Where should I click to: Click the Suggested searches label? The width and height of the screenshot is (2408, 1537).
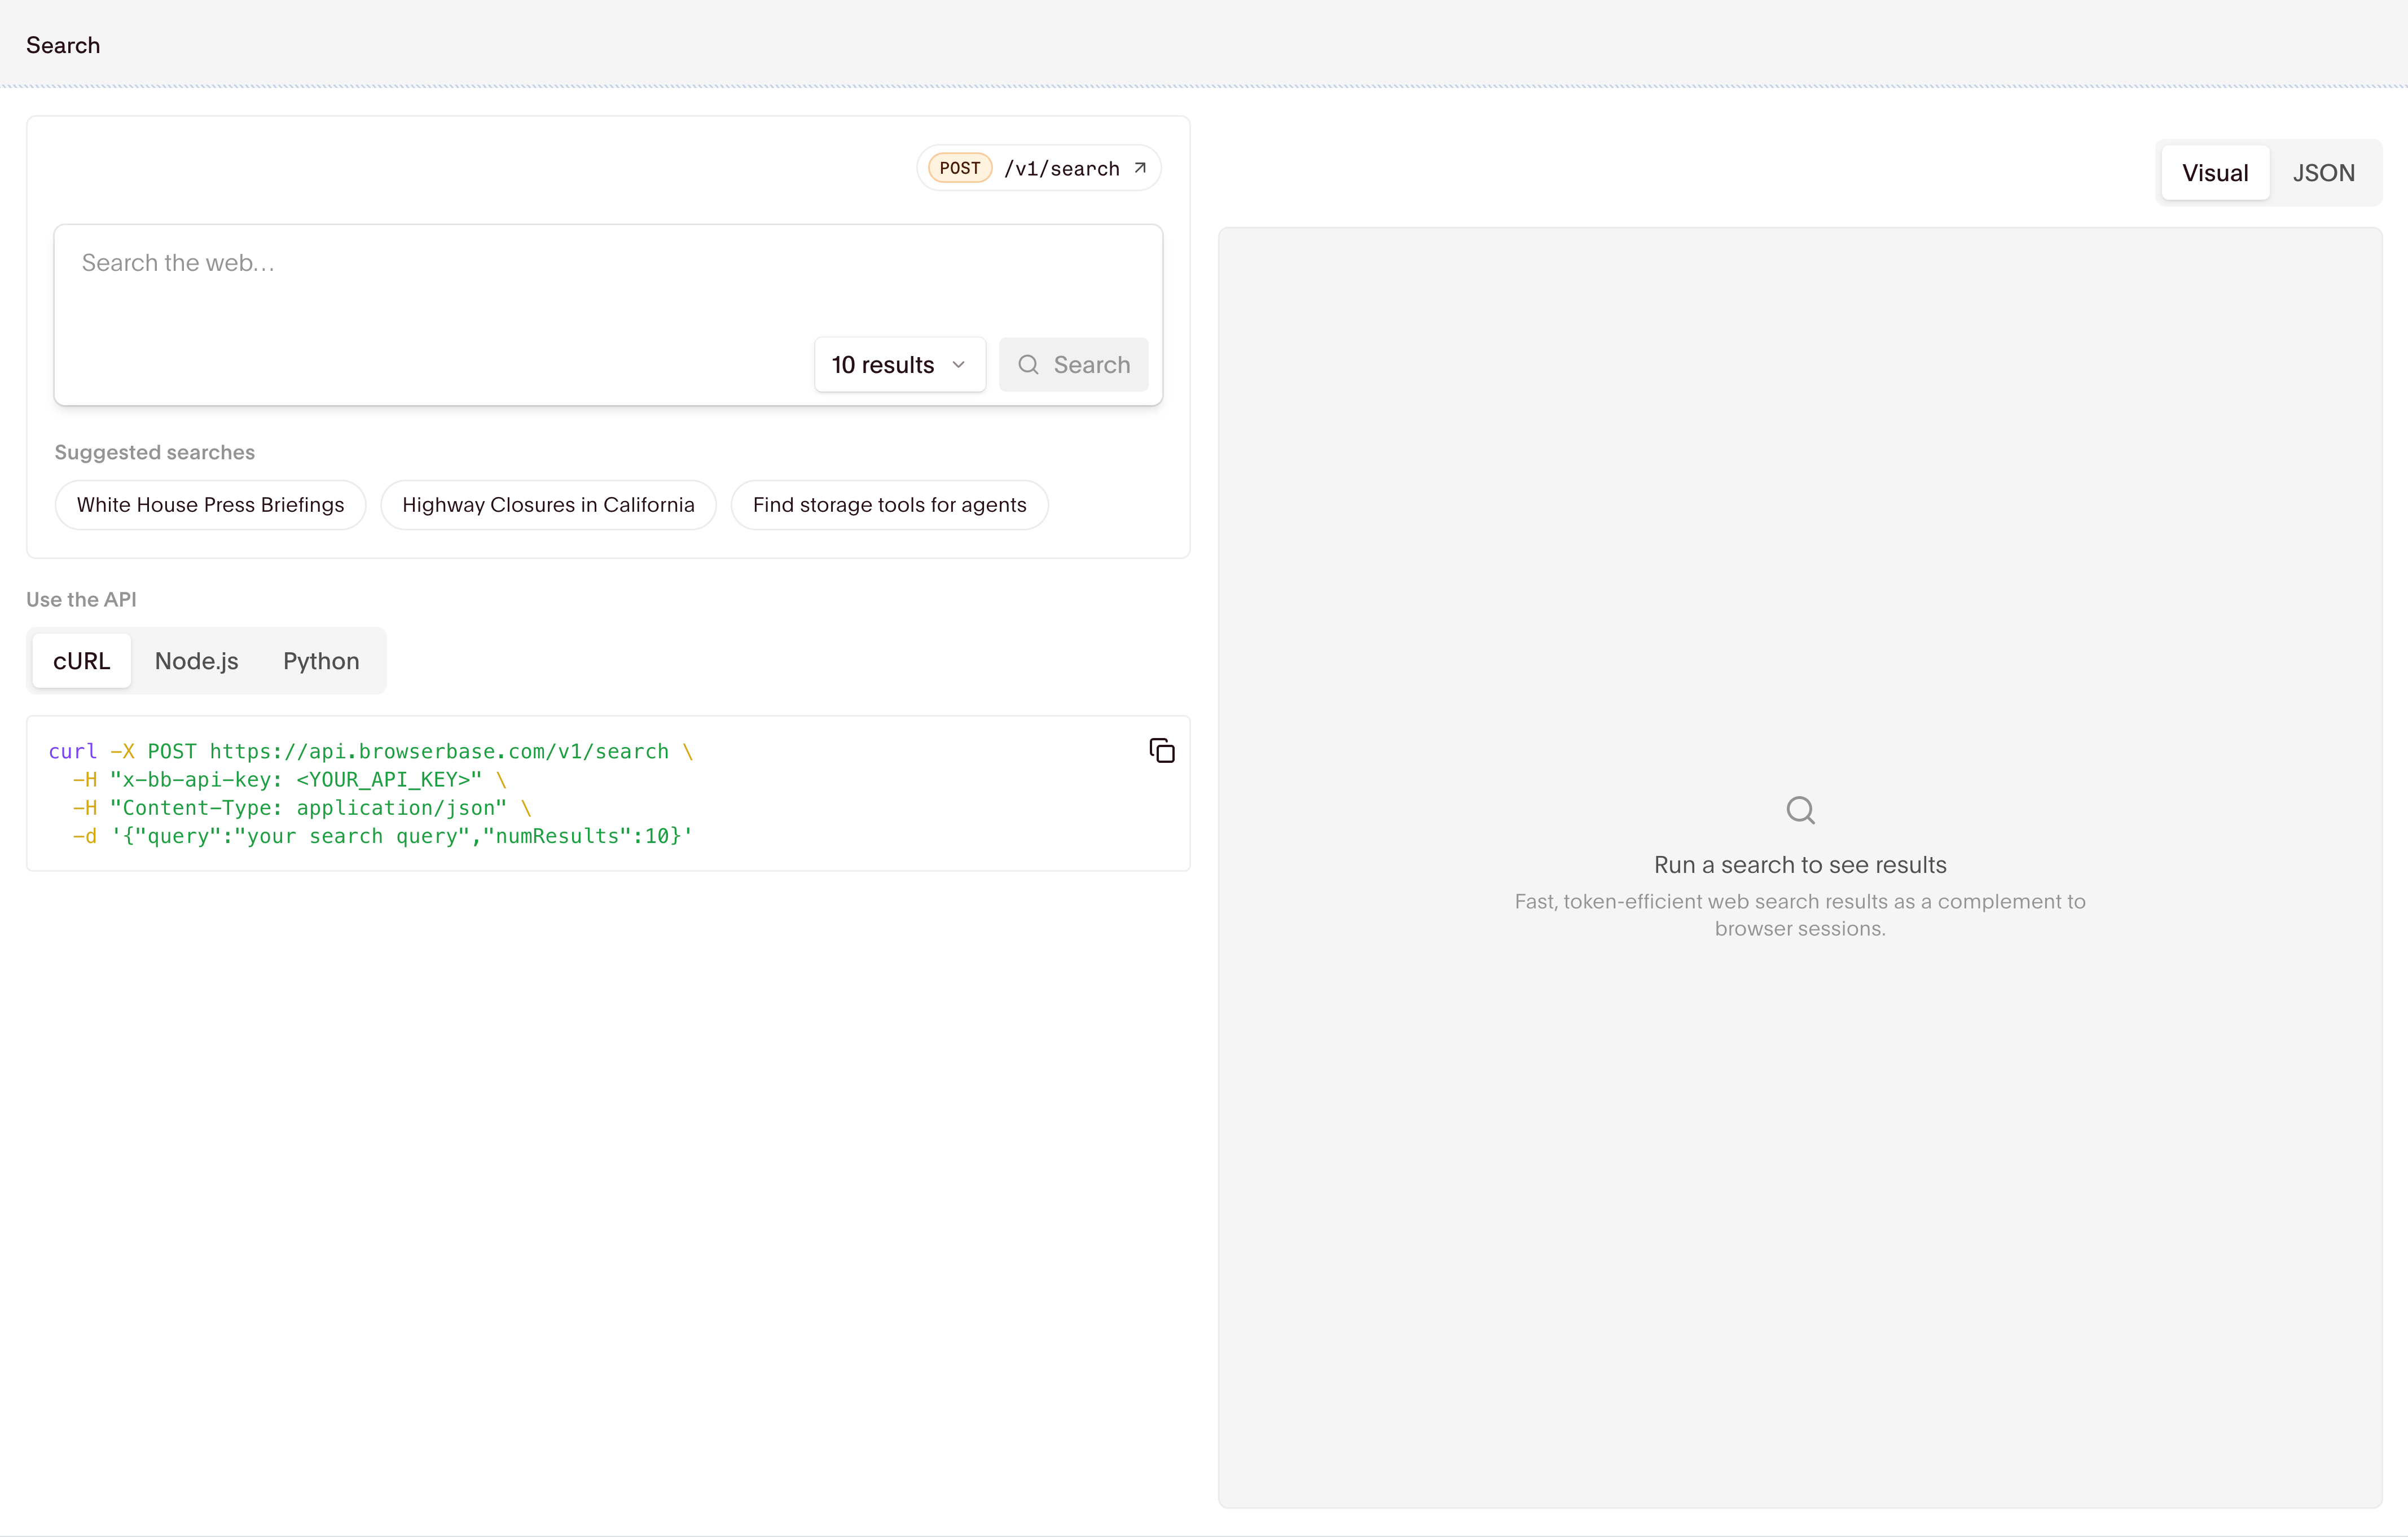point(155,452)
